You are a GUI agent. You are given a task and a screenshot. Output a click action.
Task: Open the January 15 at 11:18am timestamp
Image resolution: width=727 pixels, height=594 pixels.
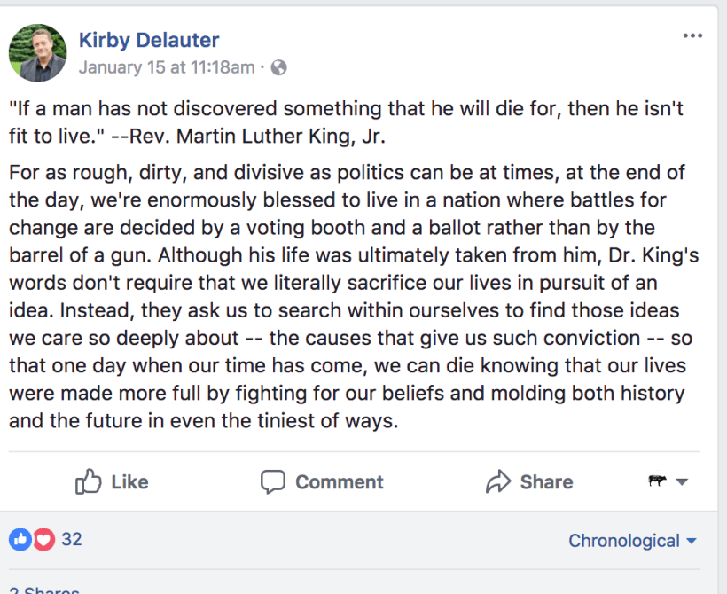(167, 67)
